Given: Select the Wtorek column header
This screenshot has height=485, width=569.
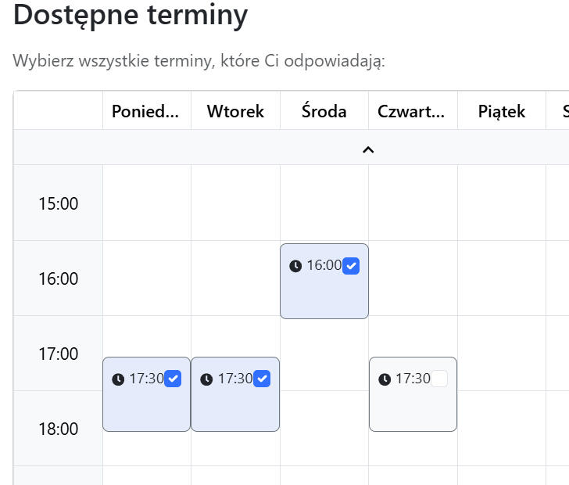Looking at the screenshot, I should pyautogui.click(x=235, y=111).
